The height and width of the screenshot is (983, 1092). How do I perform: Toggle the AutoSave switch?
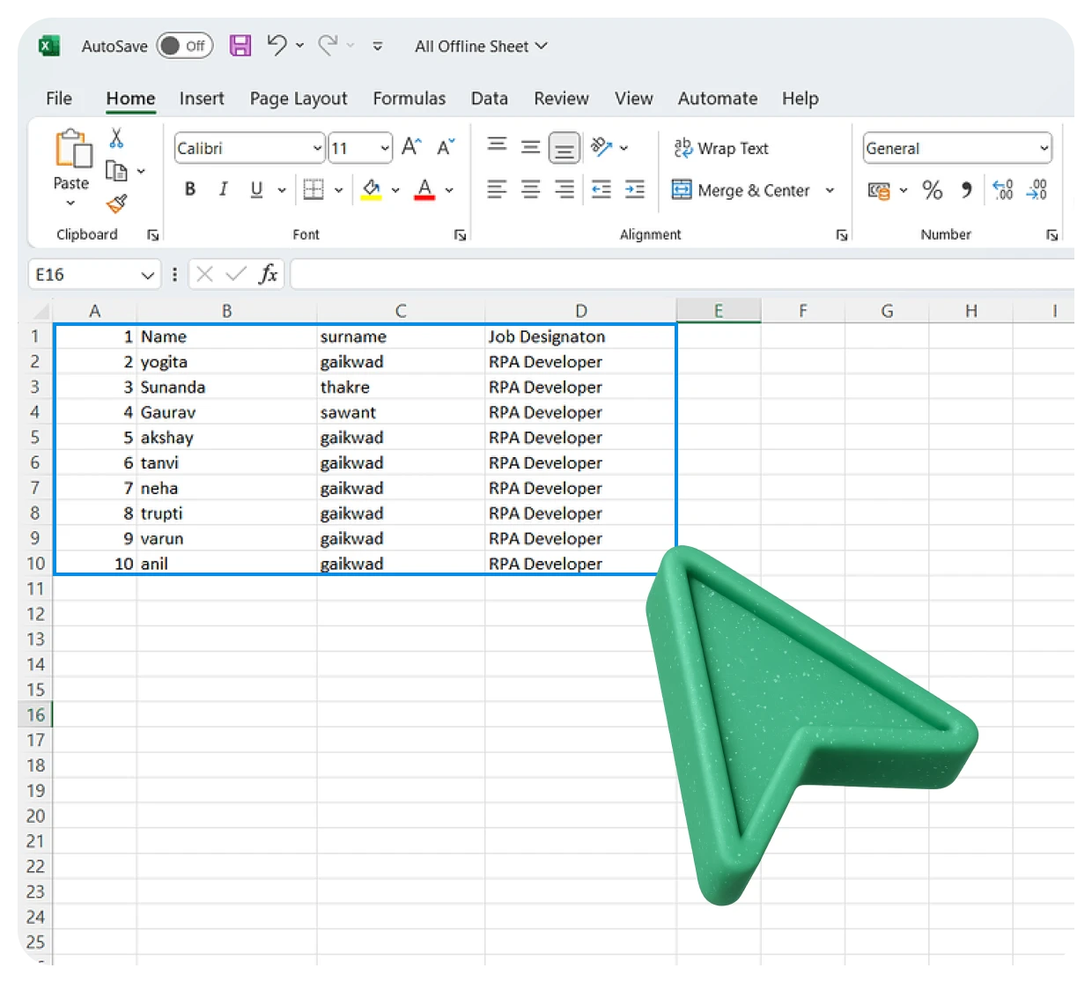(x=185, y=46)
